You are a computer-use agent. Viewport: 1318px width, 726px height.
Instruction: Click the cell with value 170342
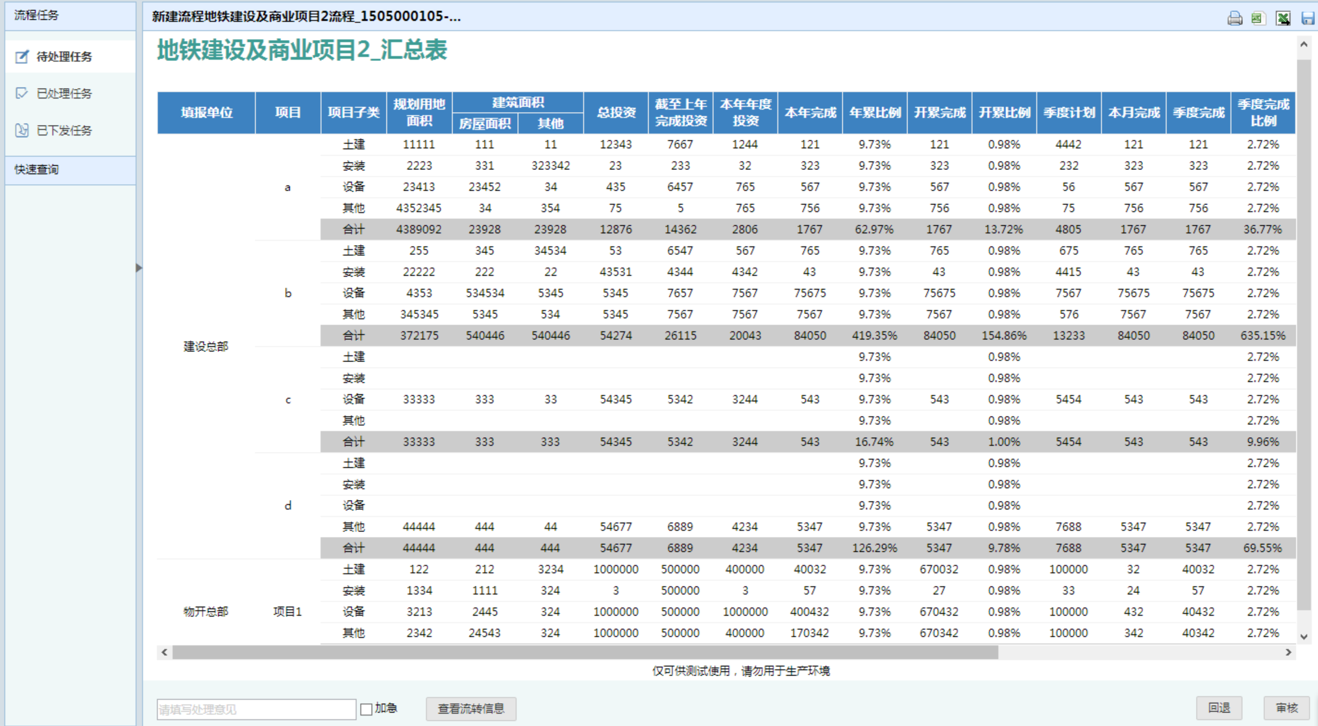[810, 633]
